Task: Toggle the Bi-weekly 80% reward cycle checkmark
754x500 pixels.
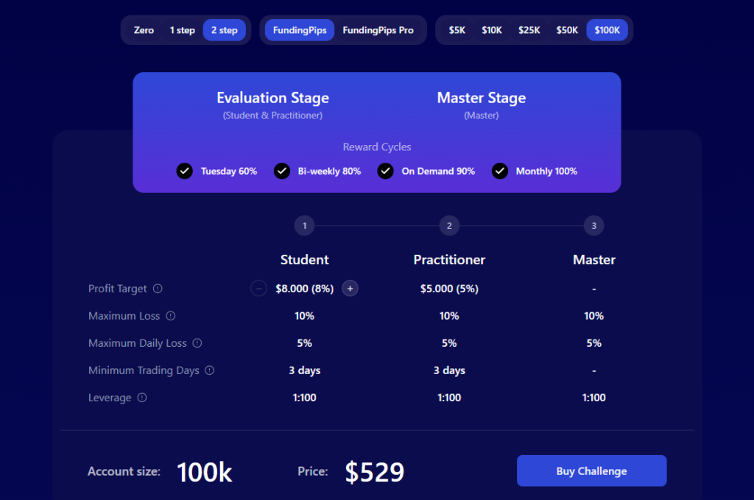Action: [281, 171]
